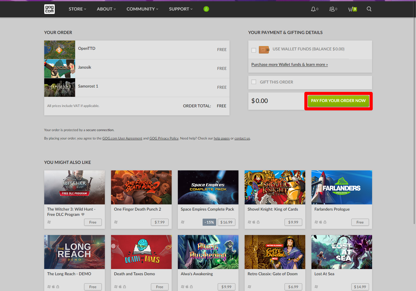Open the green user account icon
Image resolution: width=416 pixels, height=291 pixels.
click(x=206, y=9)
